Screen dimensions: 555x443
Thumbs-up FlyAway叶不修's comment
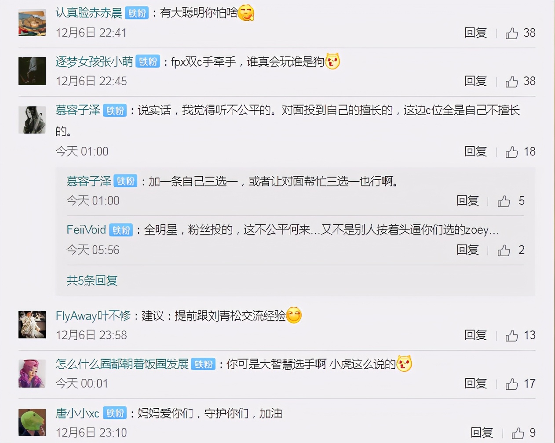click(x=511, y=335)
